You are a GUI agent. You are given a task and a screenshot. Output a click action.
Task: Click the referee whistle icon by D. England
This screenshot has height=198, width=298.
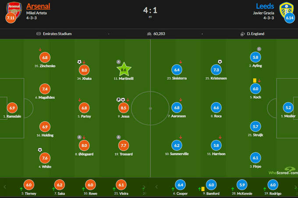tap(242, 34)
